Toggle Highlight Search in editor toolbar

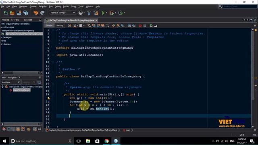click(103, 25)
